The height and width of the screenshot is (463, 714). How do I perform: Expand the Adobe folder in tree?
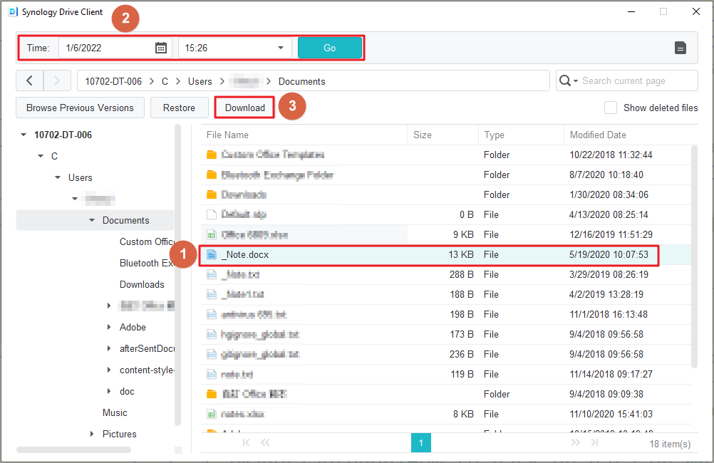[109, 327]
